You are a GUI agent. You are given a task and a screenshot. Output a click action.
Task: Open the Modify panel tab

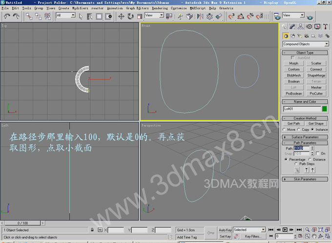tap(292, 27)
